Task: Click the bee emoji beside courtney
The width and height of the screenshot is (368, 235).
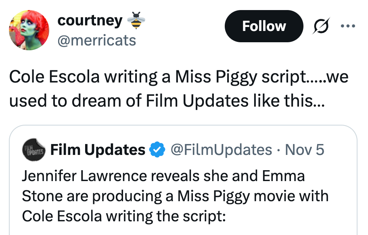Action: coord(136,20)
